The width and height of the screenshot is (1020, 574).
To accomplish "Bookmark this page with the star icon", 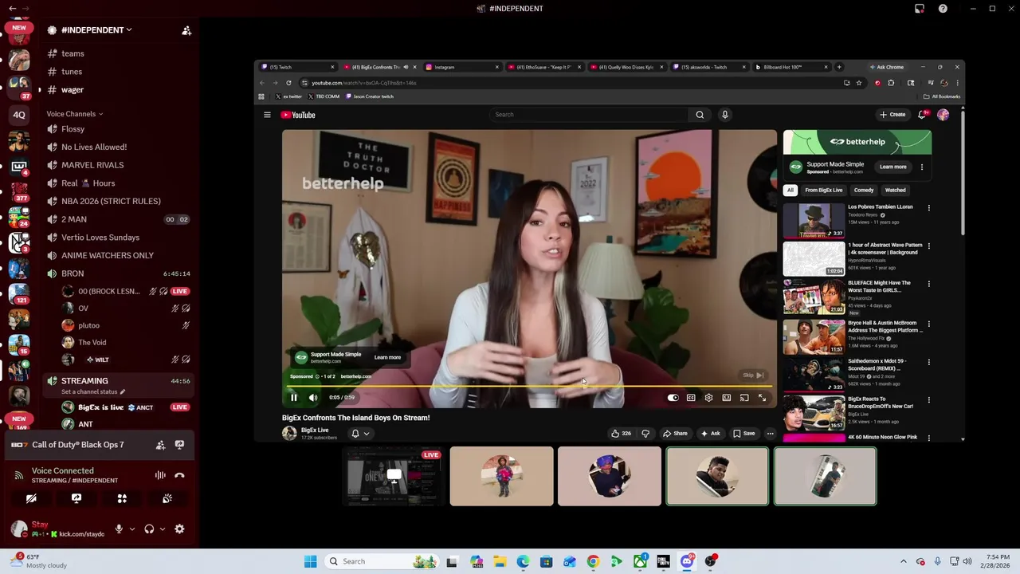I will [859, 83].
